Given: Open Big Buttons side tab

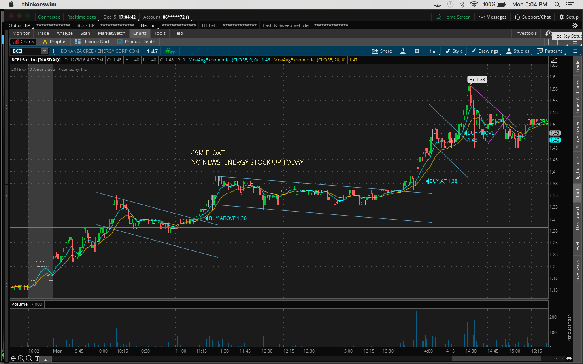Looking at the screenshot, I should coord(578,168).
